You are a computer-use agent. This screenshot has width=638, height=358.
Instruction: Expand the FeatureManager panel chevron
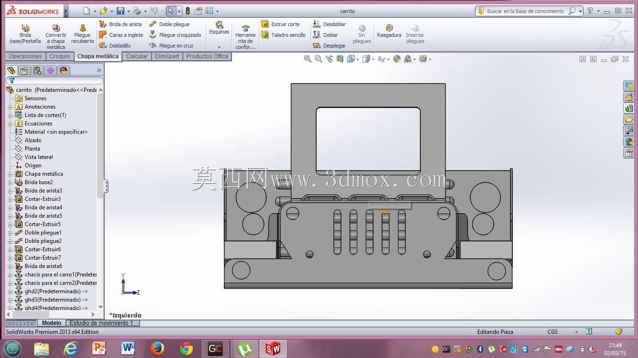coord(99,70)
